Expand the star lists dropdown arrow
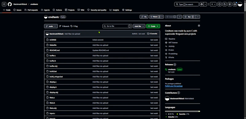 pos(198,17)
